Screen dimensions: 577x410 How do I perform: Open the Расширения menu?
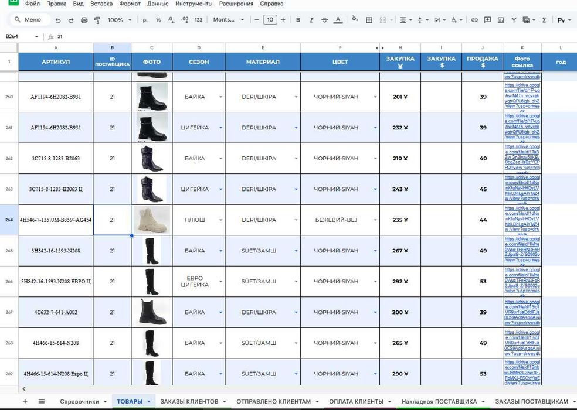(x=236, y=4)
